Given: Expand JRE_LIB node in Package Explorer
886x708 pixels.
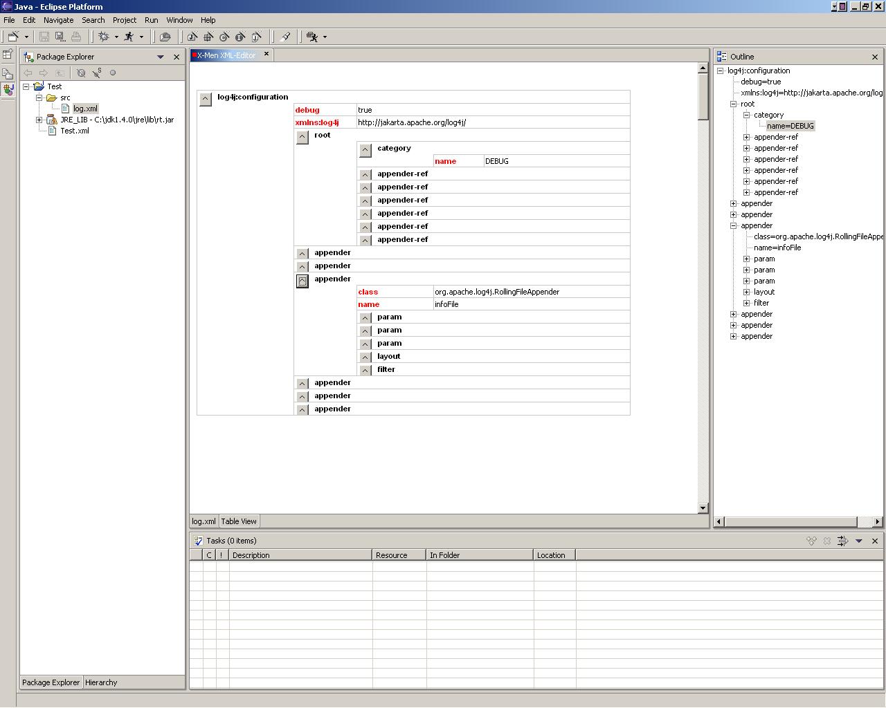Looking at the screenshot, I should click(x=39, y=120).
